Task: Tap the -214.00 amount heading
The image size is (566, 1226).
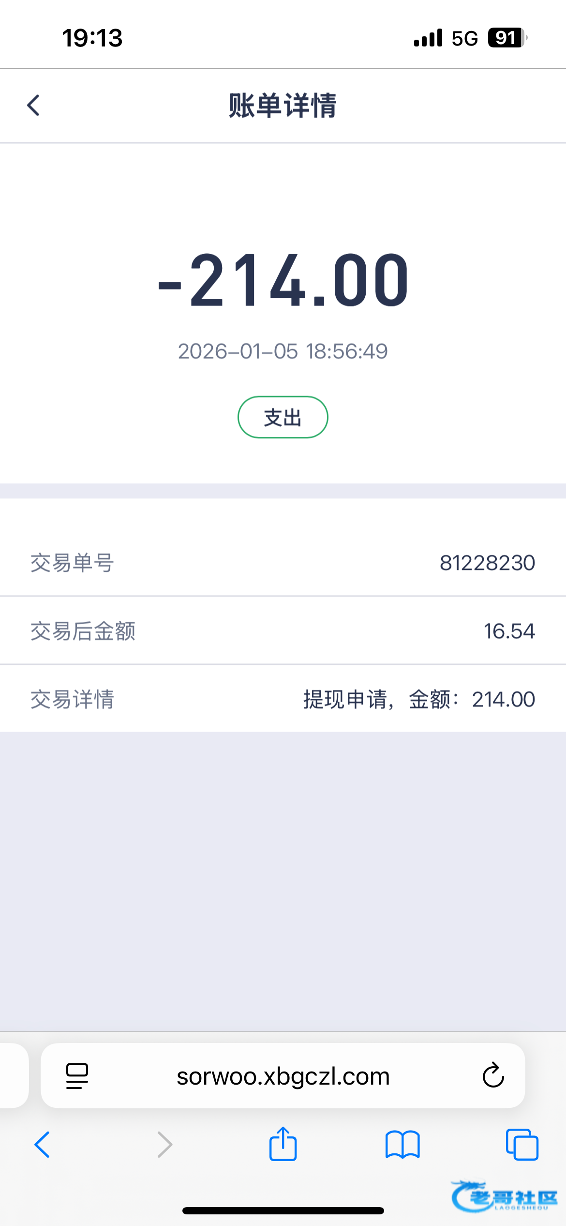Action: 283,281
